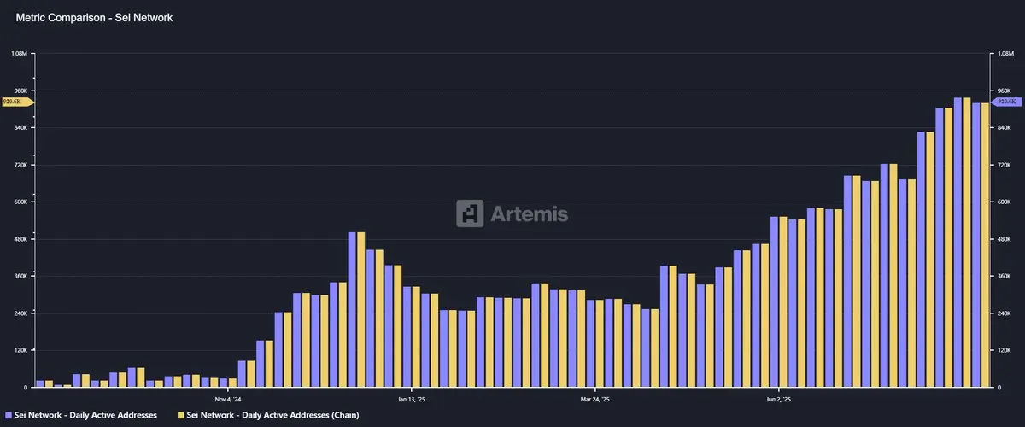Click the 960K label on left axis

22,91
